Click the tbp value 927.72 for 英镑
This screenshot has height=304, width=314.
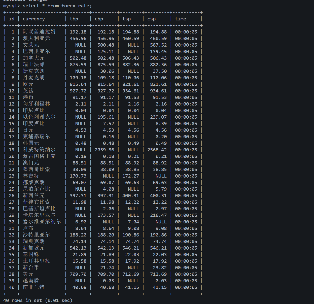(x=78, y=91)
